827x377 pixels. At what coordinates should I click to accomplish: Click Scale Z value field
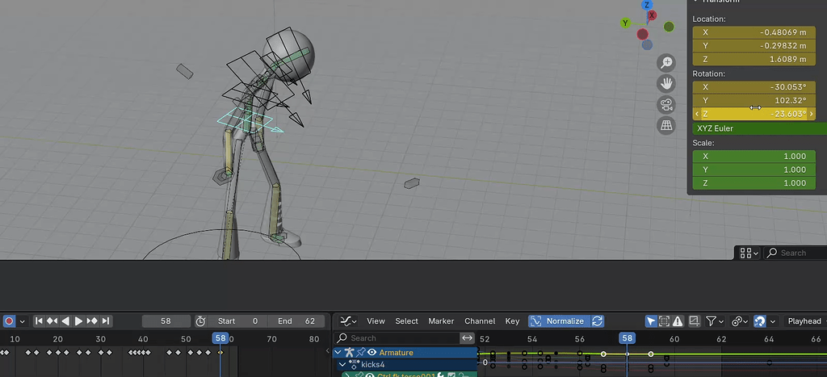tap(754, 183)
